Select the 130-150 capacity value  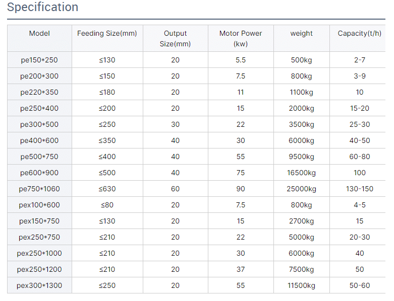[x=359, y=189]
